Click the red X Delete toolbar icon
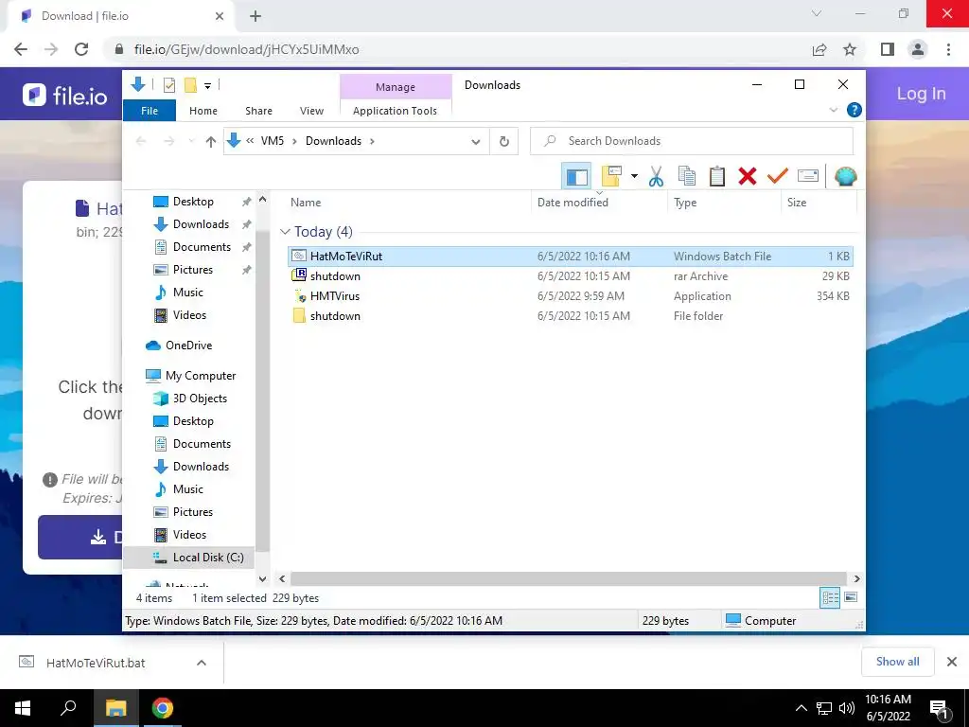This screenshot has width=969, height=727. pos(748,176)
